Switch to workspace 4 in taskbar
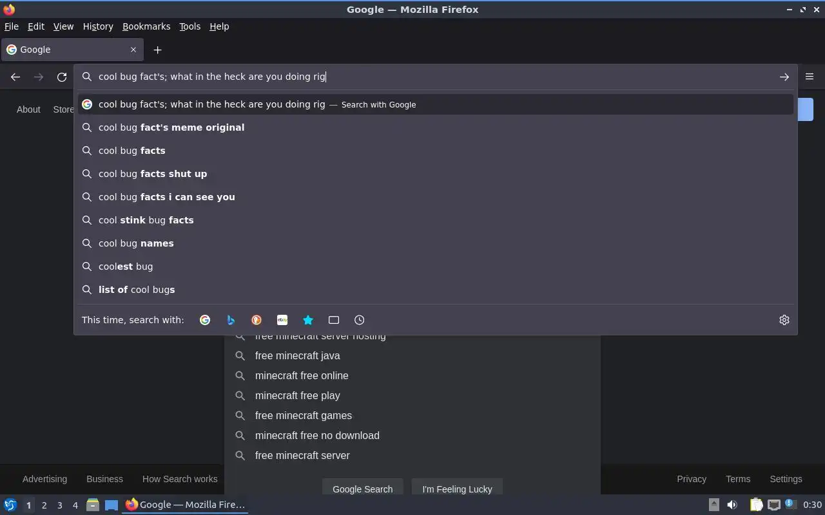 [x=75, y=505]
